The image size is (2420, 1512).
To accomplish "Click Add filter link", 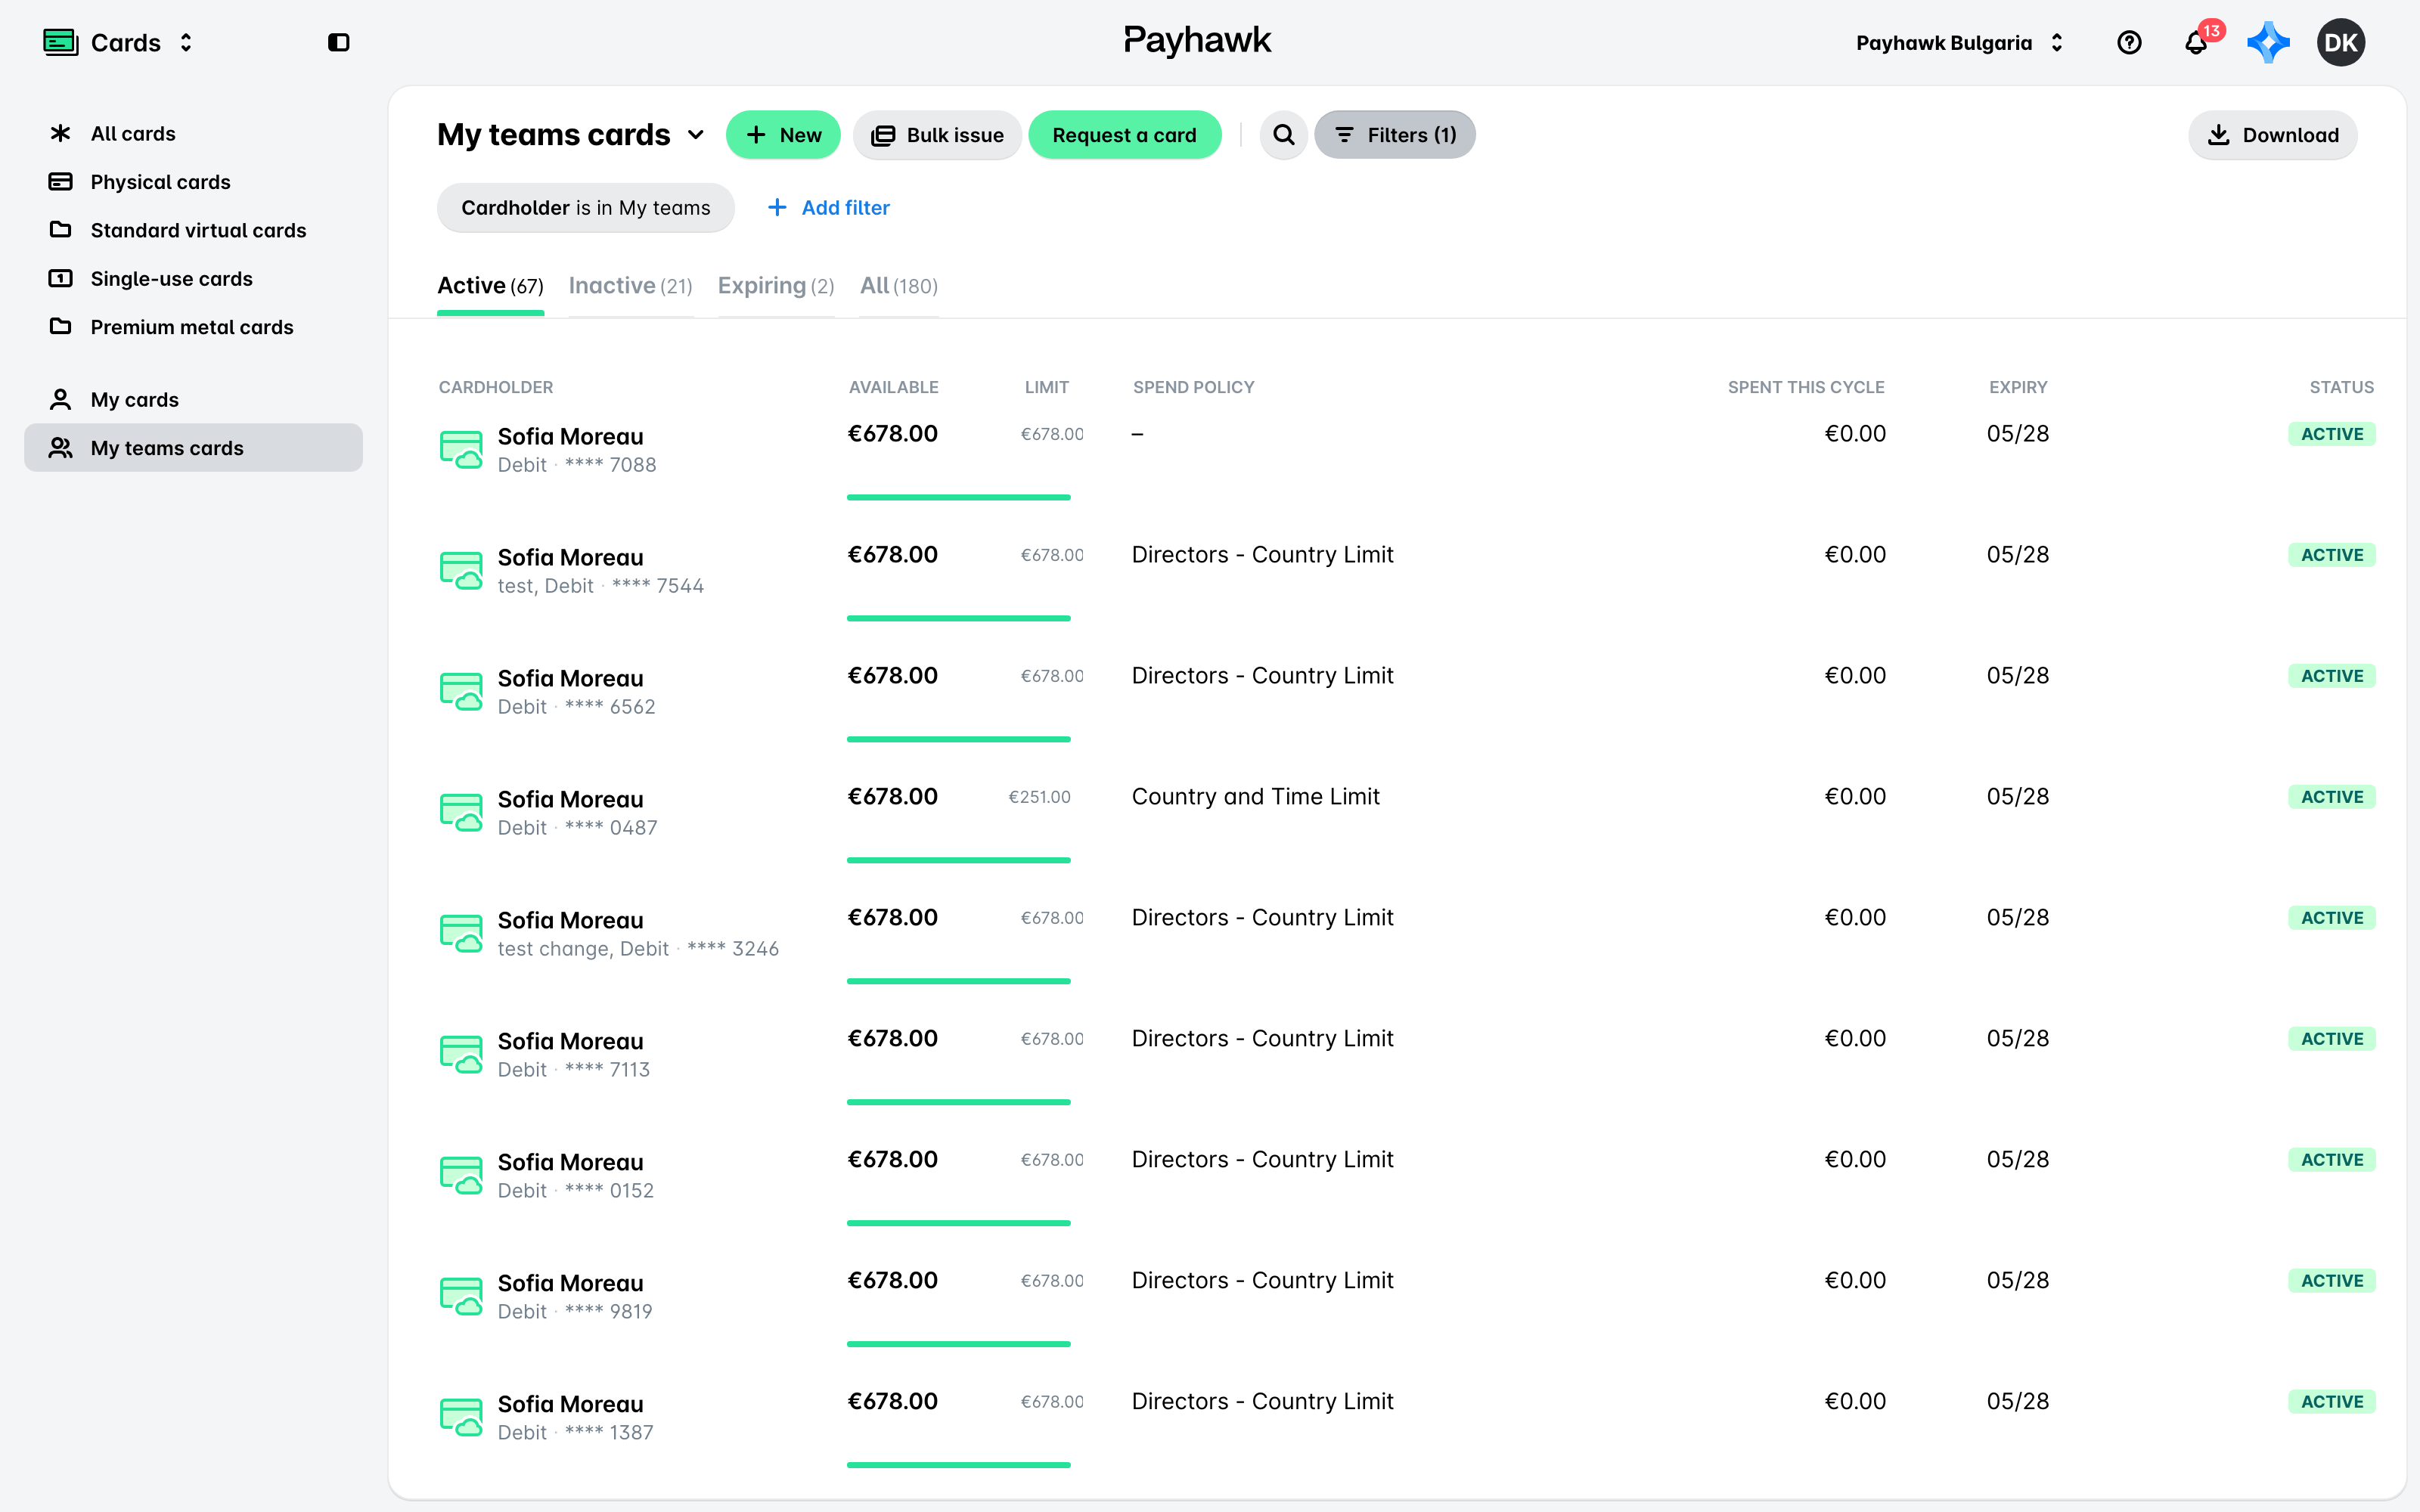I will coord(828,208).
